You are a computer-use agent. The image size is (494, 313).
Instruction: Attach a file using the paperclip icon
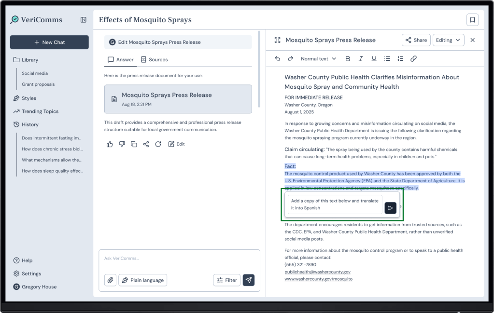pos(110,280)
